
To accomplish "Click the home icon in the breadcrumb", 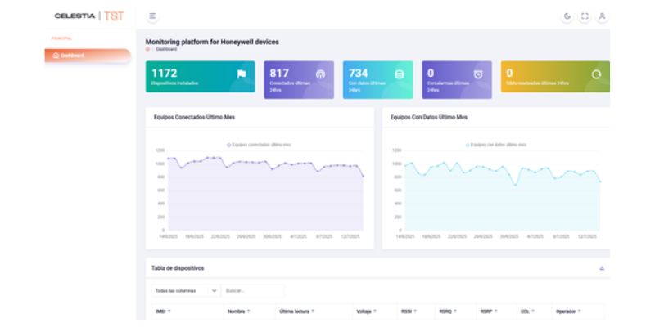I will [x=147, y=49].
